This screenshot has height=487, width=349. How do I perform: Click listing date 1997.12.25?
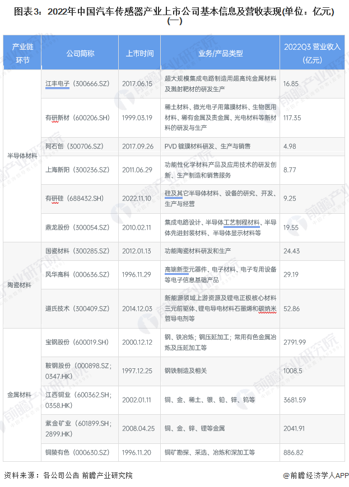click(x=137, y=371)
